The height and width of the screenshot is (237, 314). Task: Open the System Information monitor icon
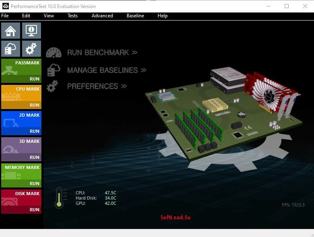(x=31, y=31)
